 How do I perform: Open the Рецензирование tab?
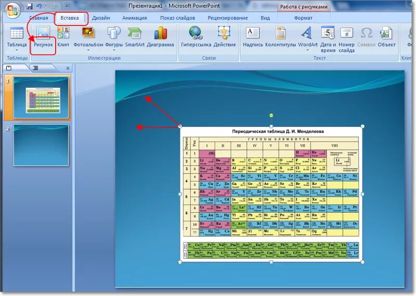click(228, 18)
